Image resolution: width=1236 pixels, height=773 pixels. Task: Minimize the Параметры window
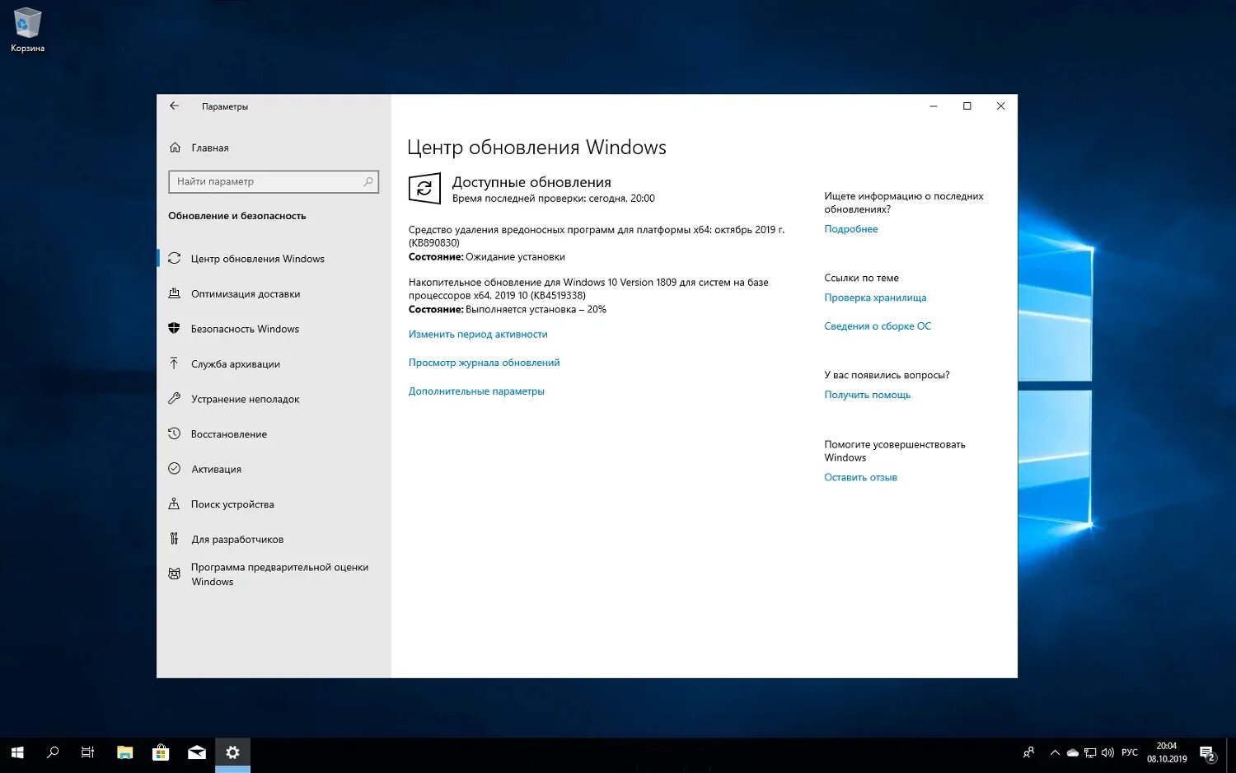(934, 106)
